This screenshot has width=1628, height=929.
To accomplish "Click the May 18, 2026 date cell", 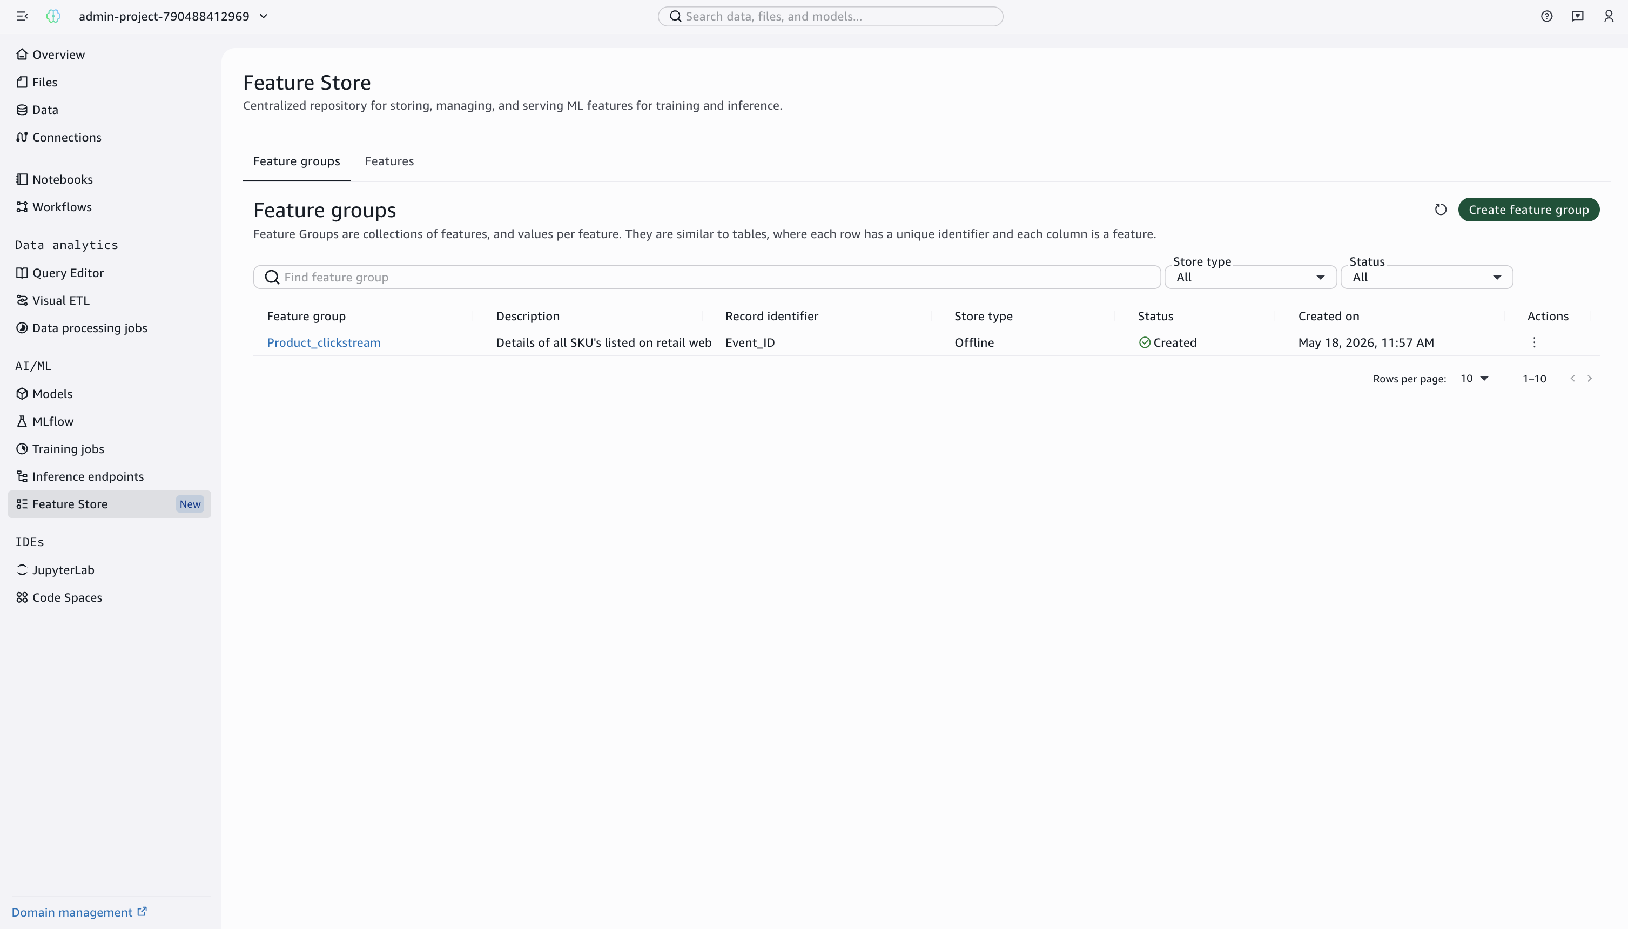I will tap(1366, 342).
